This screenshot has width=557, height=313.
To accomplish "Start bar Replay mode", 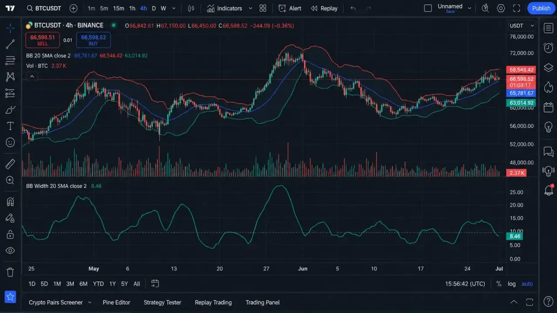I will click(x=324, y=8).
